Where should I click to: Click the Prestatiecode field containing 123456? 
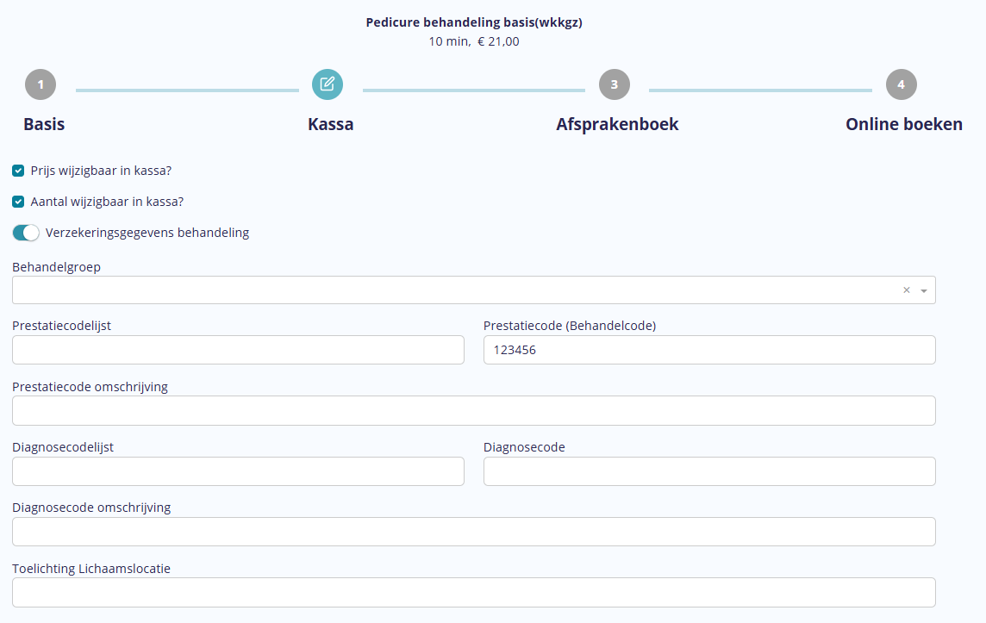coord(708,350)
